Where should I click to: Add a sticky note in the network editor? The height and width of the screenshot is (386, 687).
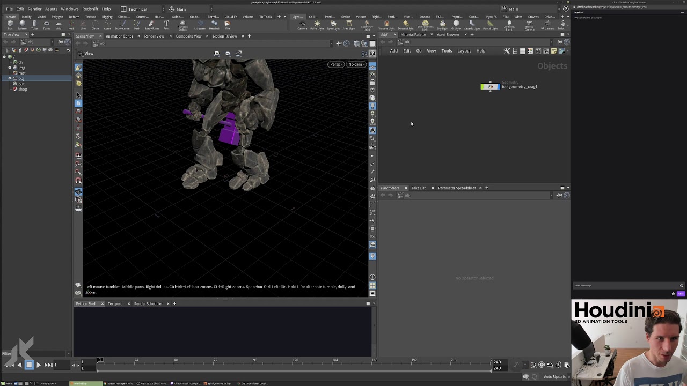(x=553, y=51)
